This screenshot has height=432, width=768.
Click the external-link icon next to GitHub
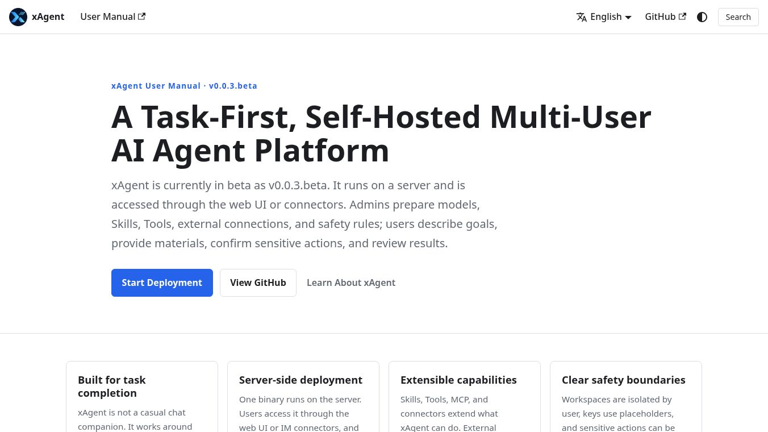pyautogui.click(x=682, y=16)
